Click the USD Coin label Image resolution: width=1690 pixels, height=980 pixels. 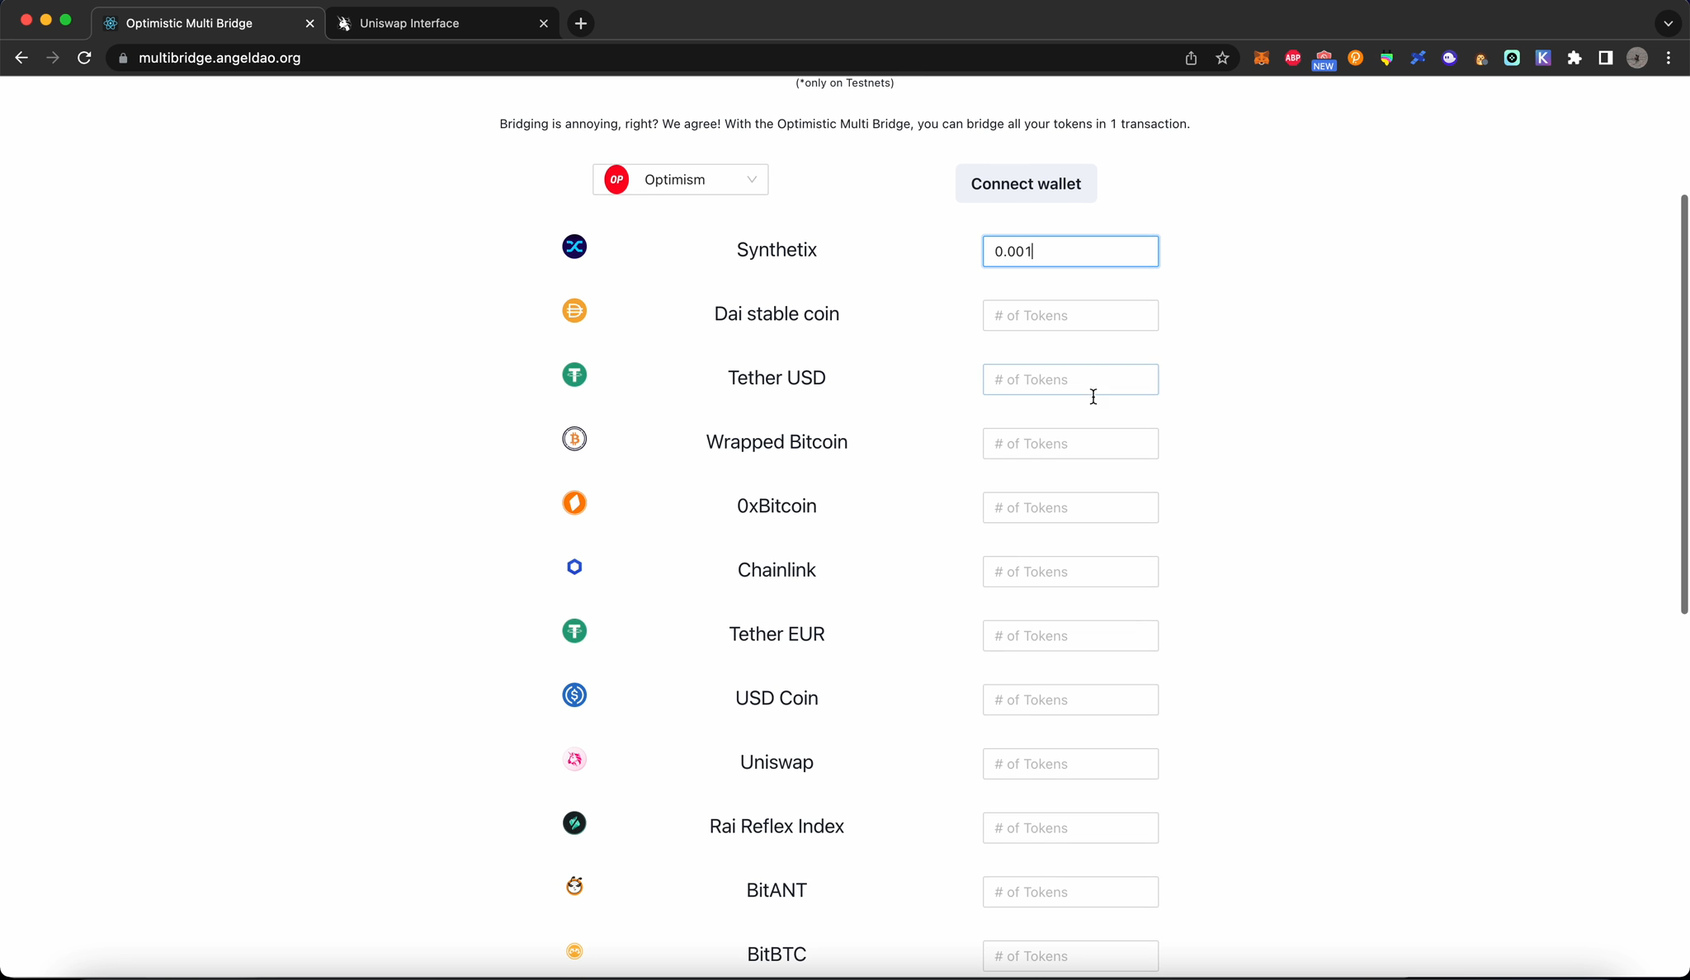pos(777,698)
